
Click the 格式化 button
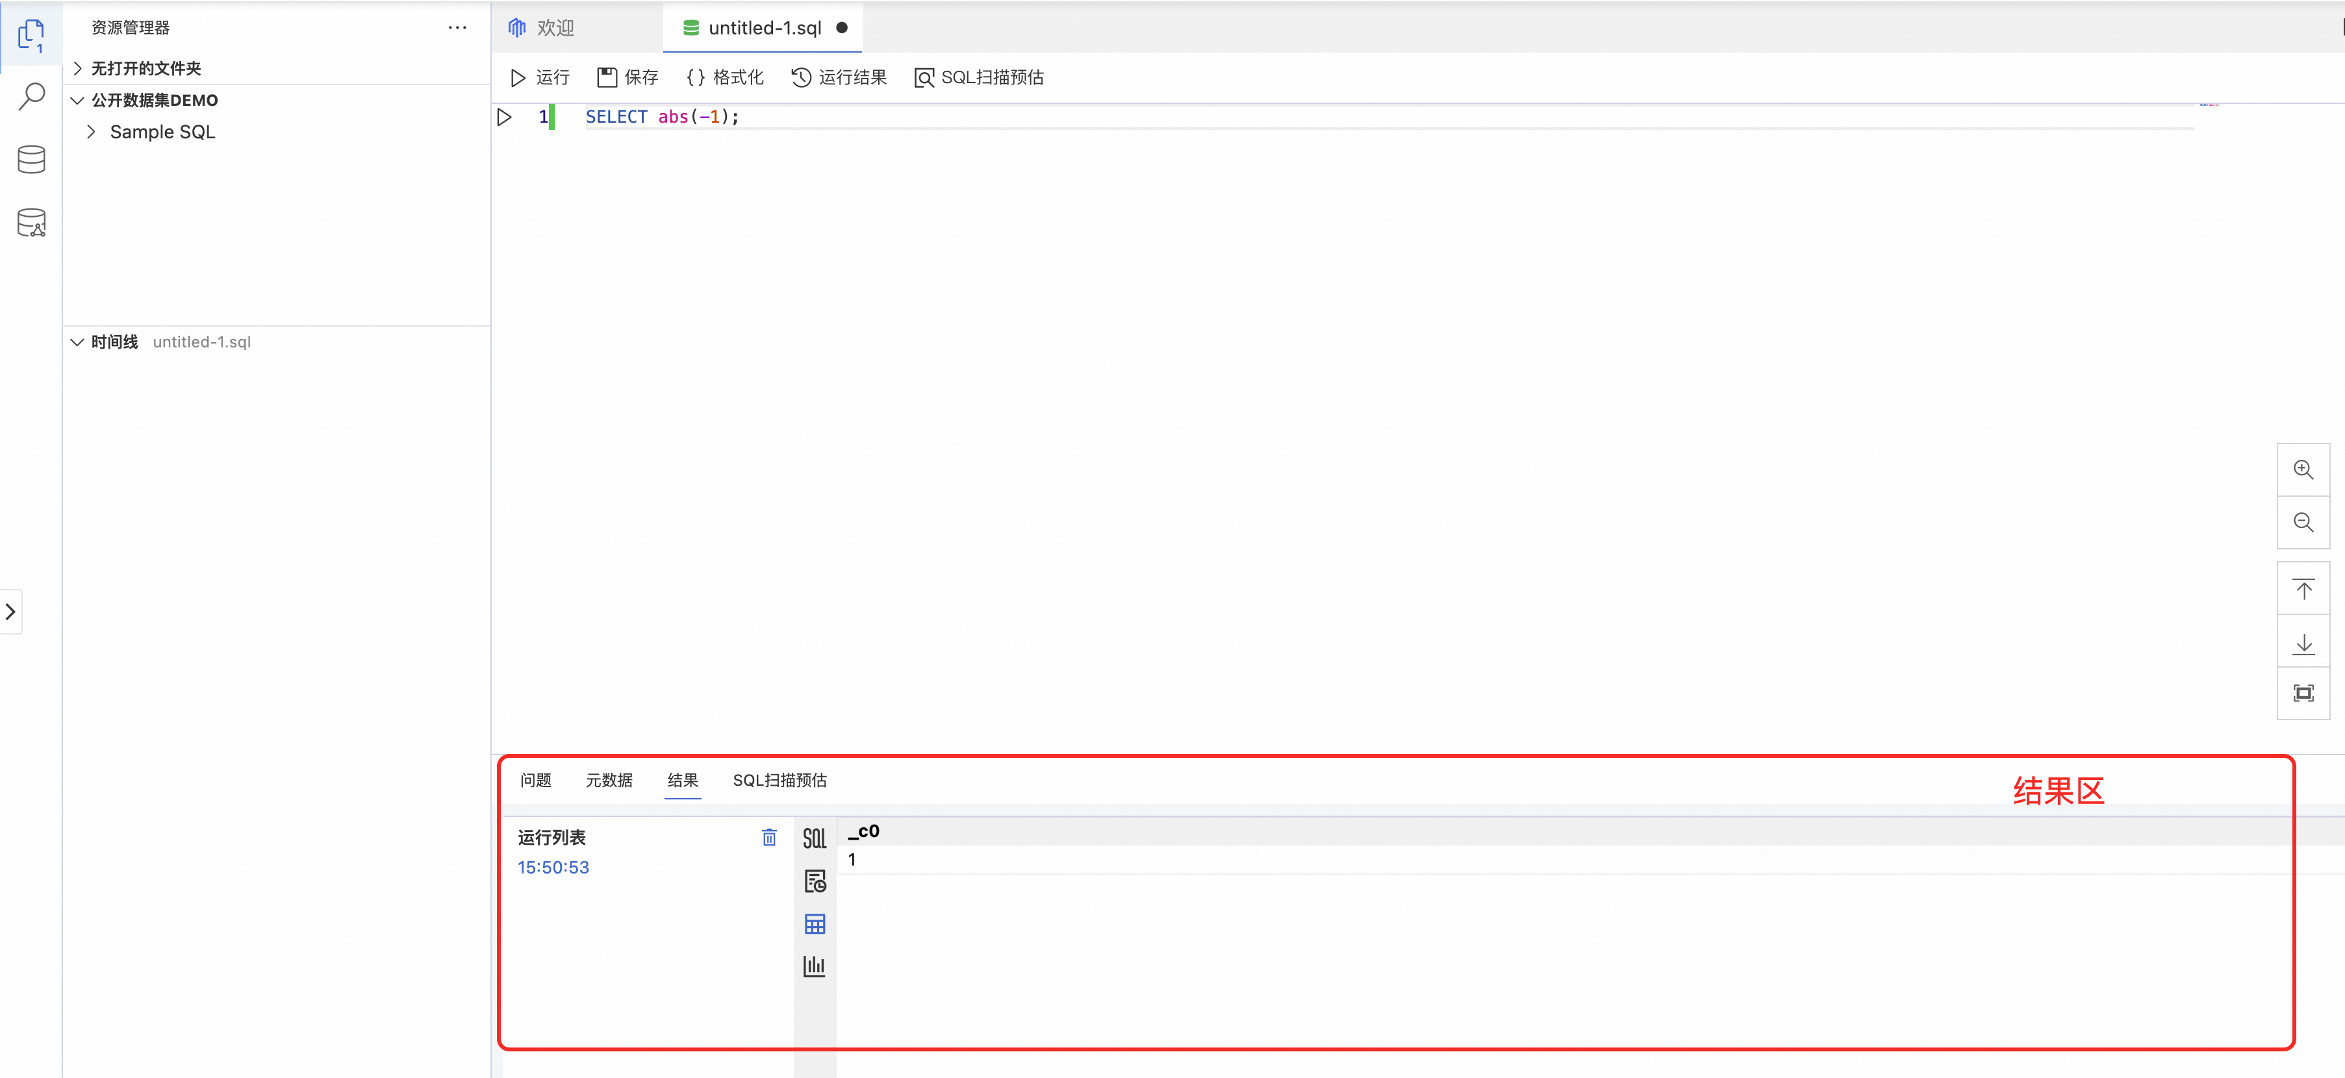(726, 77)
